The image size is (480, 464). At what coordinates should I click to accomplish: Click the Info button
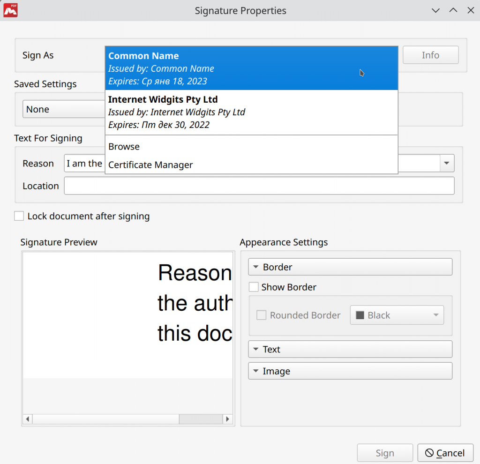430,55
